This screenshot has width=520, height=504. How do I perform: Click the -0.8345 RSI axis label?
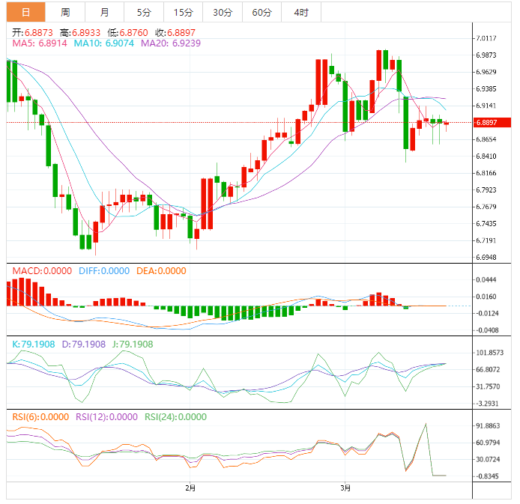(x=488, y=476)
